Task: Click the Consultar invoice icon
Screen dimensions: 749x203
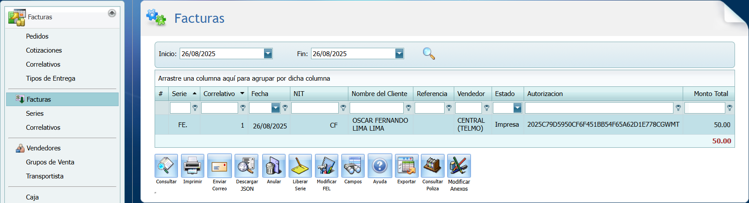Action: click(x=166, y=166)
